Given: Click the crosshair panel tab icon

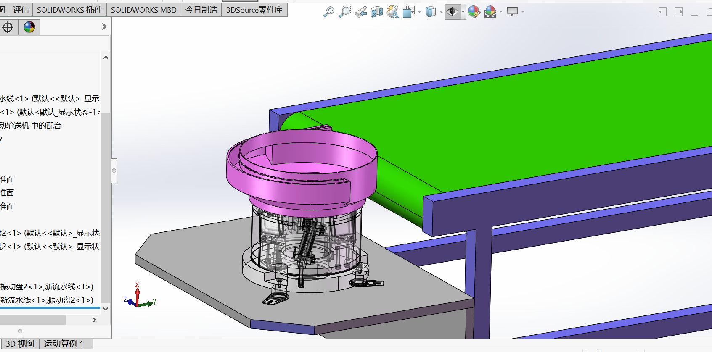Looking at the screenshot, I should tap(8, 27).
